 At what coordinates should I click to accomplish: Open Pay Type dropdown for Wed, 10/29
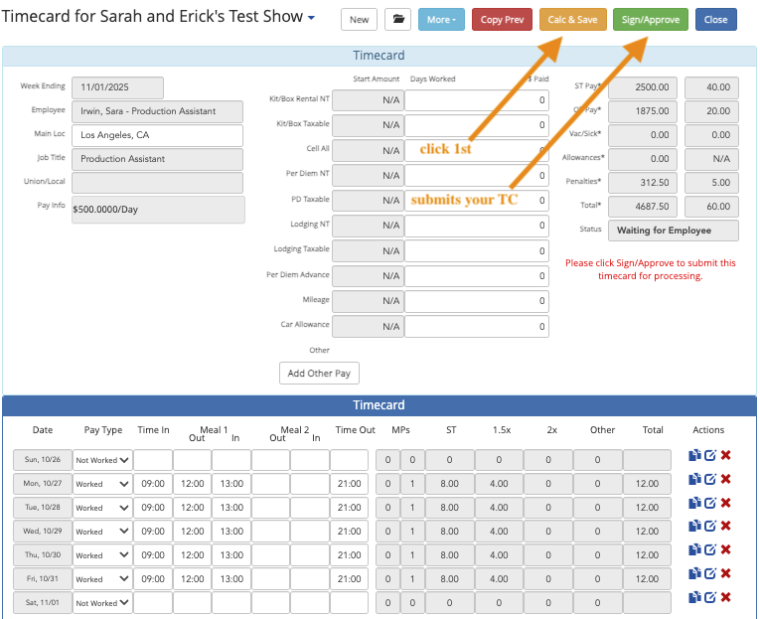click(x=102, y=532)
